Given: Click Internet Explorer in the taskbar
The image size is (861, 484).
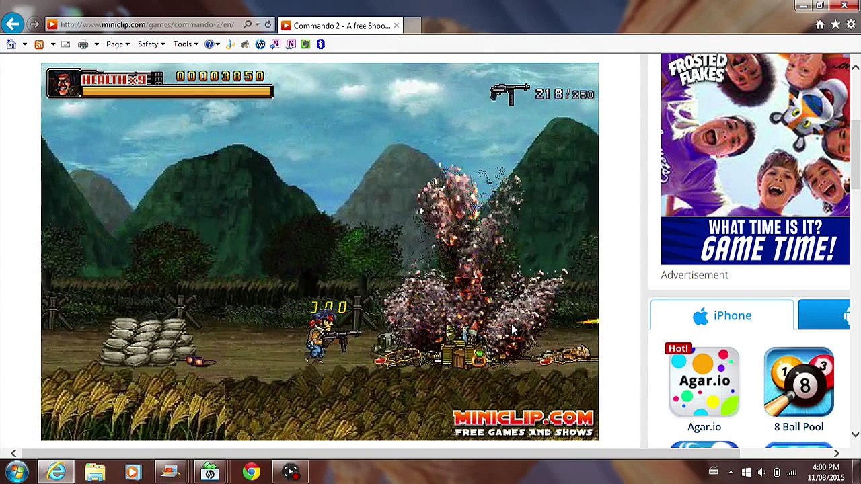Looking at the screenshot, I should (57, 472).
